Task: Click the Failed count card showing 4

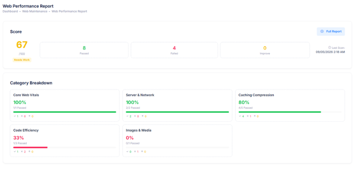Action: (174, 50)
